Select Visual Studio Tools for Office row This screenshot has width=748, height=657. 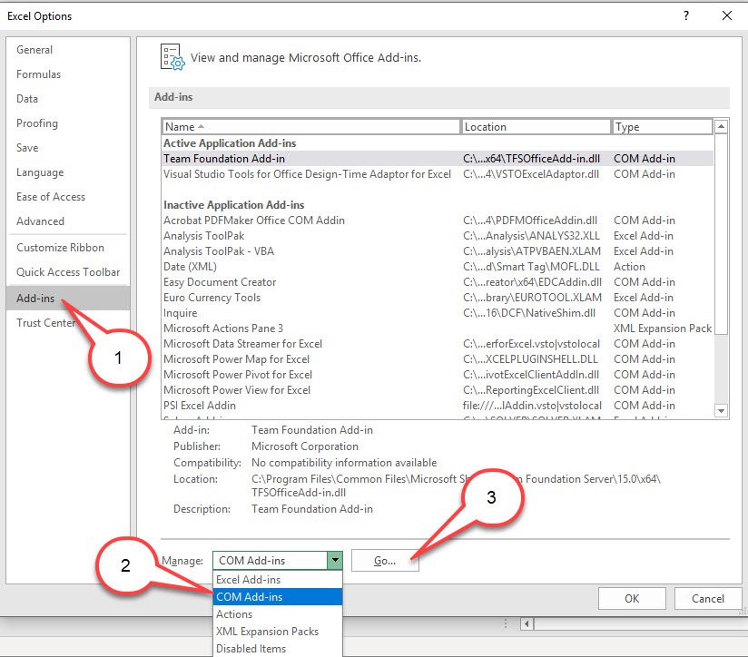pos(438,174)
